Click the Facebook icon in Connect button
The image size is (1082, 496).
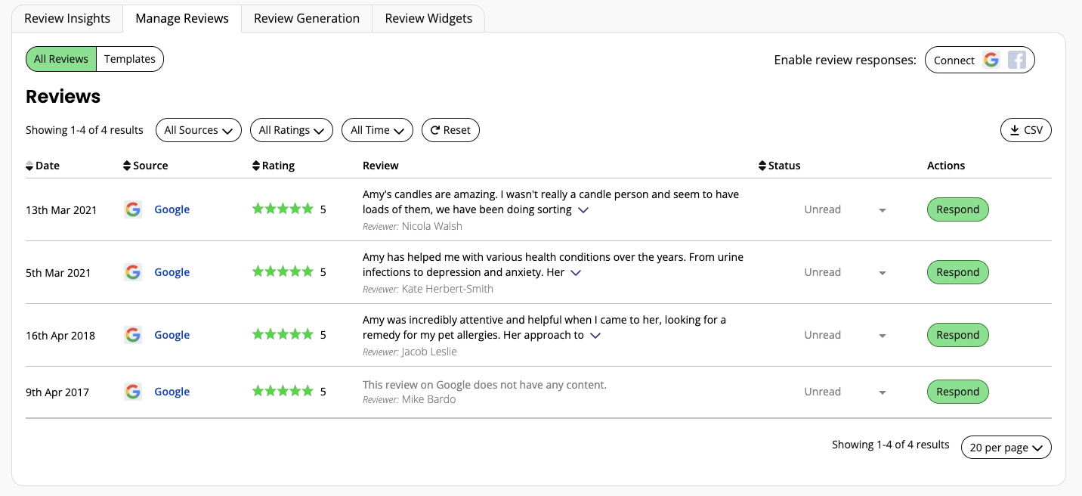tap(1017, 60)
